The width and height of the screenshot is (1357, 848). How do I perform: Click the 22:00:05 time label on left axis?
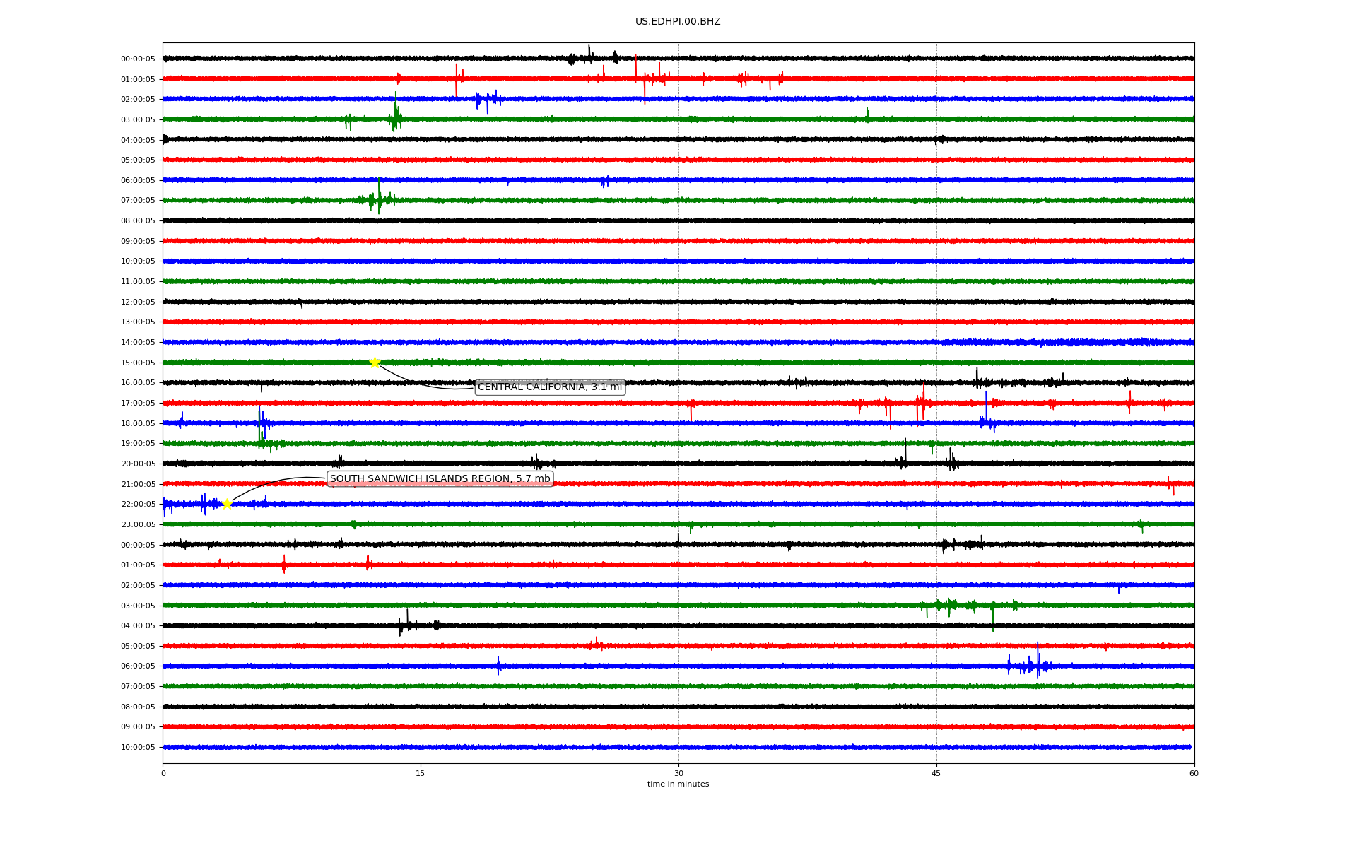click(138, 505)
